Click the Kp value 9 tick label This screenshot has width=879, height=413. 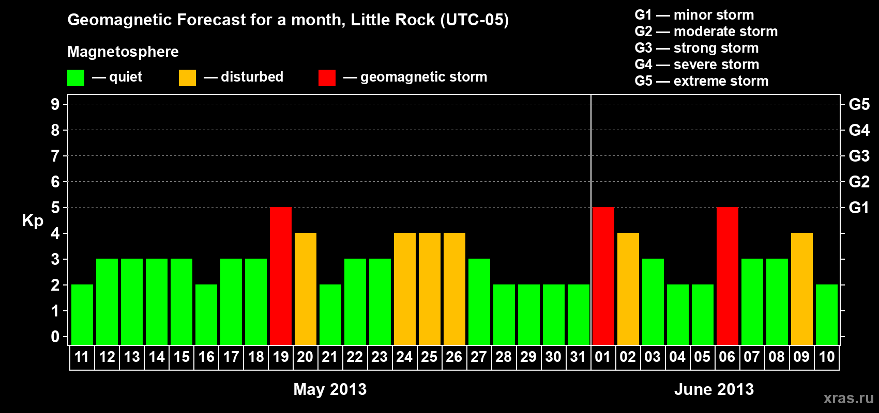coord(55,104)
